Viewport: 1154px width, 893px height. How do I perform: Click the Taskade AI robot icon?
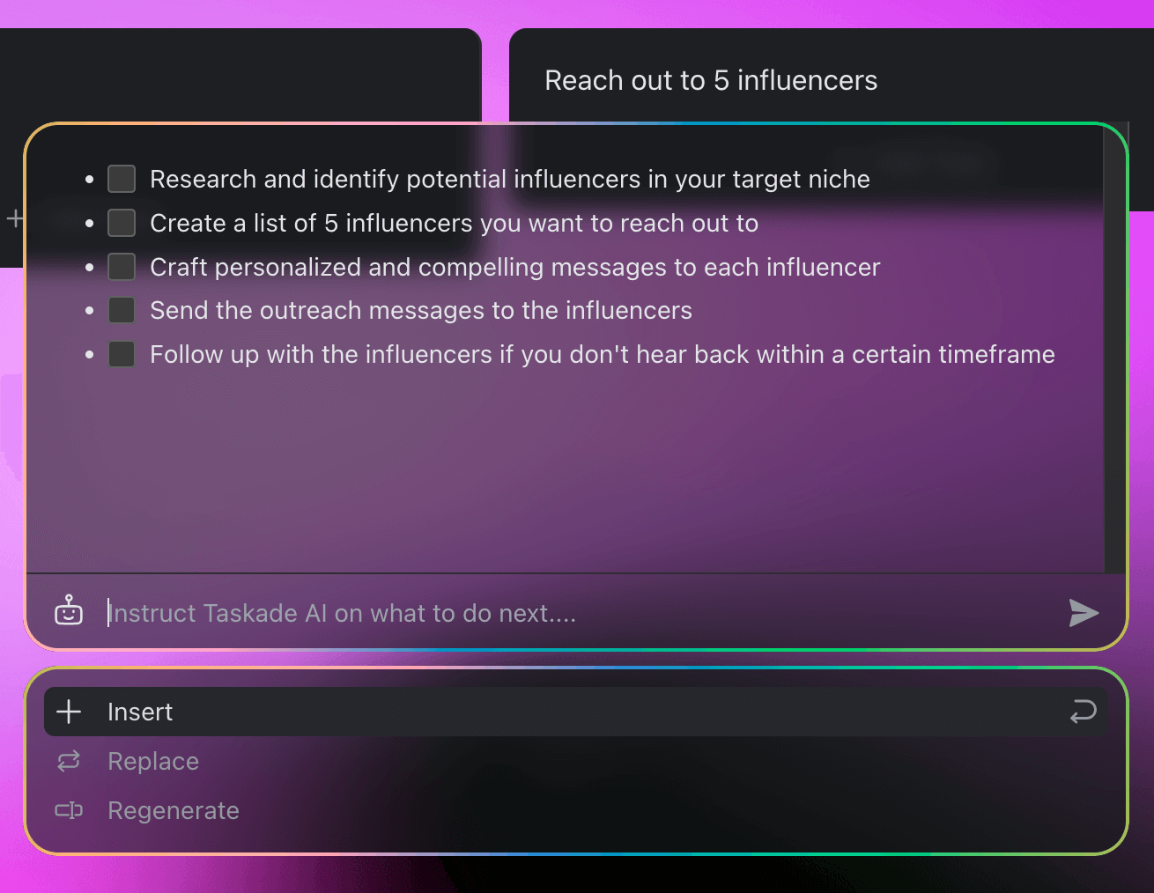69,611
